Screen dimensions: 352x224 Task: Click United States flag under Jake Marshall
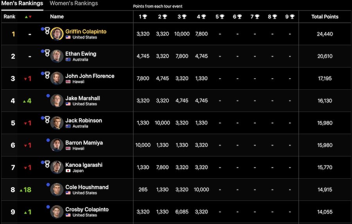pos(68,104)
